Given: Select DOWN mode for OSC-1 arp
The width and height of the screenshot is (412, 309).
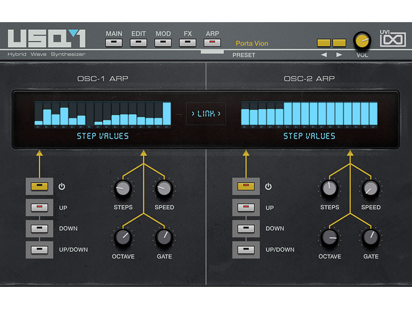Looking at the screenshot, I should (x=39, y=229).
